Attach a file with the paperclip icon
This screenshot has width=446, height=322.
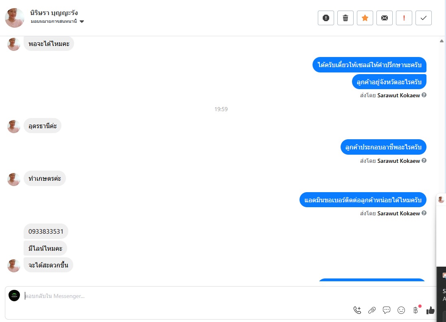click(x=372, y=310)
